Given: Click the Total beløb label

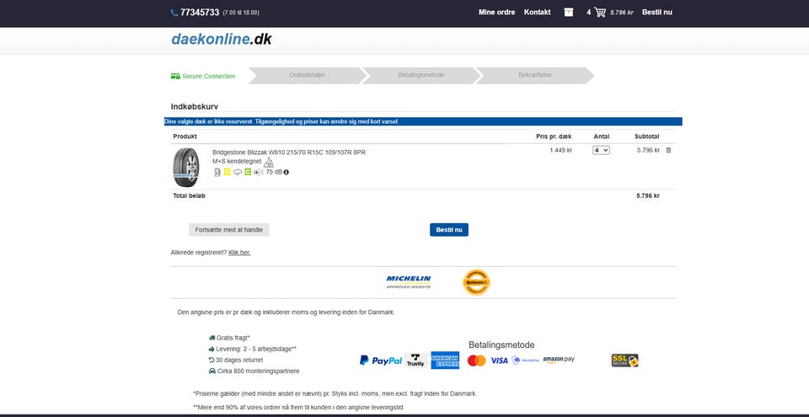Looking at the screenshot, I should (190, 195).
